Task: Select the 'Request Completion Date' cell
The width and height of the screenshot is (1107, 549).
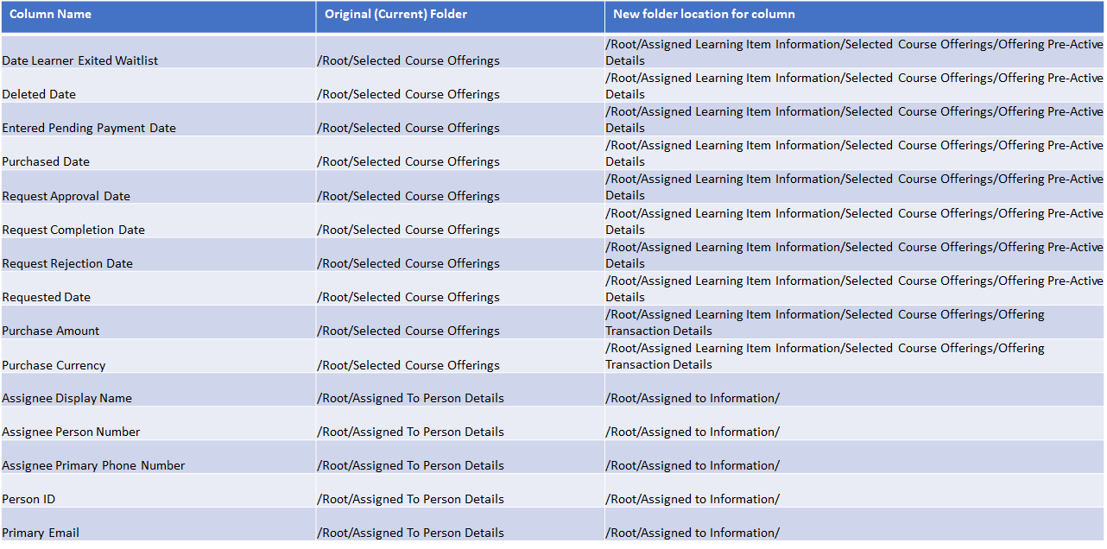Action: [x=158, y=221]
